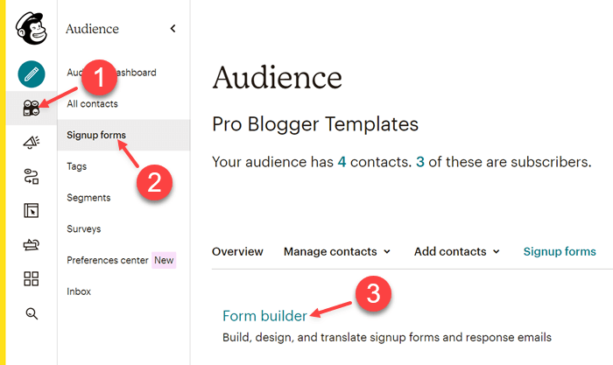
Task: Click the Search magnifier icon
Action: tap(32, 313)
